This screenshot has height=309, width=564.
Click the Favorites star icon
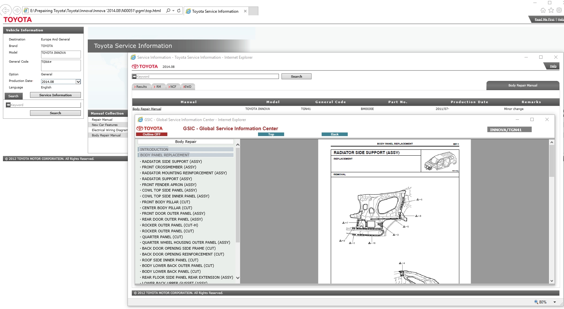click(551, 10)
